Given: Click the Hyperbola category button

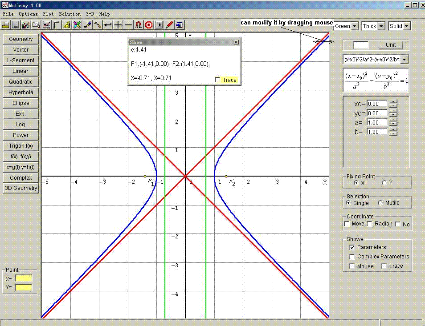Looking at the screenshot, I should [x=21, y=93].
